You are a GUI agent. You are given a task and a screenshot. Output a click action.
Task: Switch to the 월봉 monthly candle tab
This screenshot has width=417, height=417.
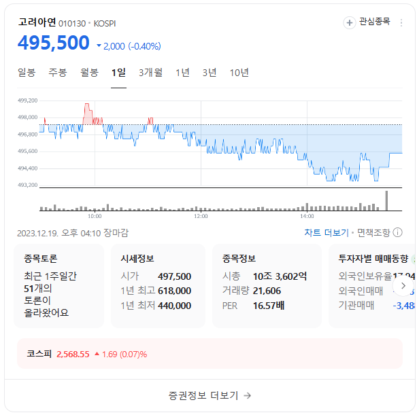90,73
